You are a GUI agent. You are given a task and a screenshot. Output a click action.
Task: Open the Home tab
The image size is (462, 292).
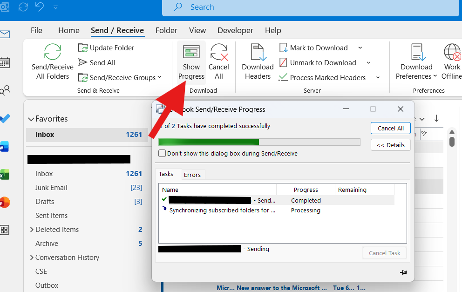point(68,30)
